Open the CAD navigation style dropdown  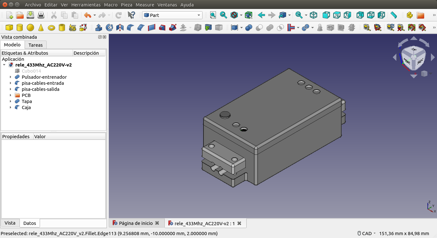[366, 233]
